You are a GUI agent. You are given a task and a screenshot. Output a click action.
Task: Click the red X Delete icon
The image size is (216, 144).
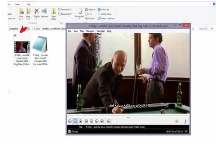pos(37,11)
